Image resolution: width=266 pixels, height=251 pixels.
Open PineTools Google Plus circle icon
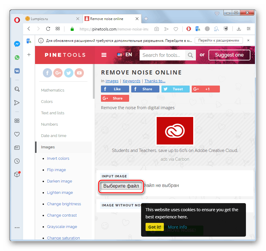[58, 73]
